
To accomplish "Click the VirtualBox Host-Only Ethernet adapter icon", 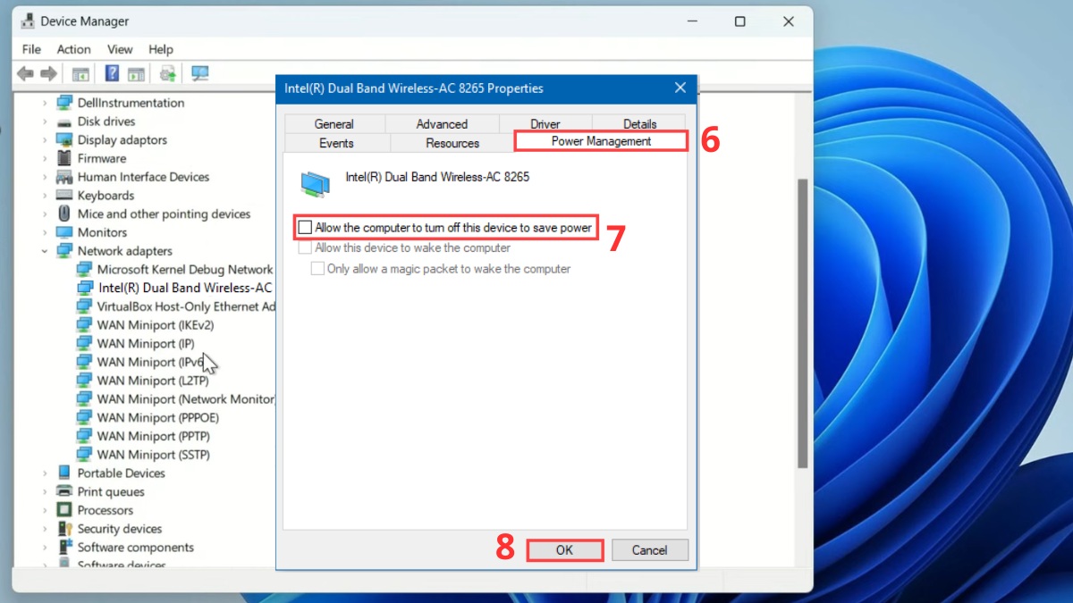I will click(x=84, y=306).
